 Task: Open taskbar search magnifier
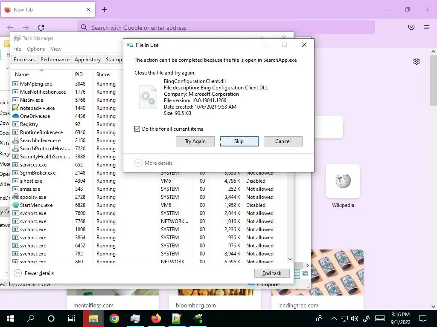(31, 318)
